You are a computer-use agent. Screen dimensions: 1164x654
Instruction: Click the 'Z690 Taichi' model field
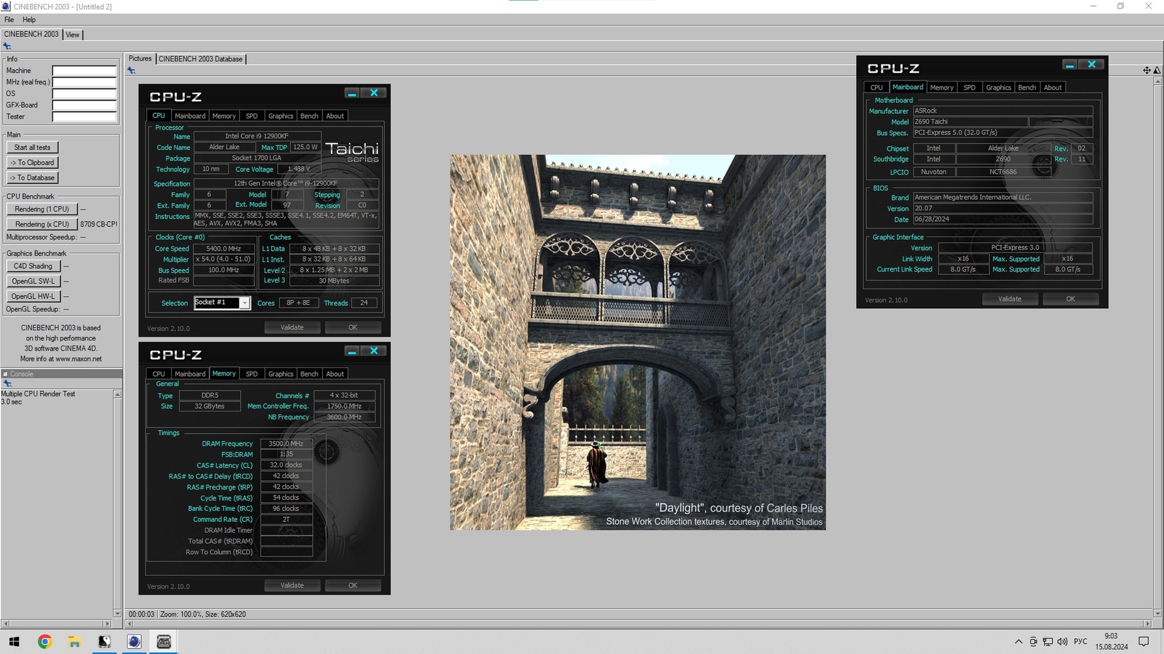coord(971,122)
